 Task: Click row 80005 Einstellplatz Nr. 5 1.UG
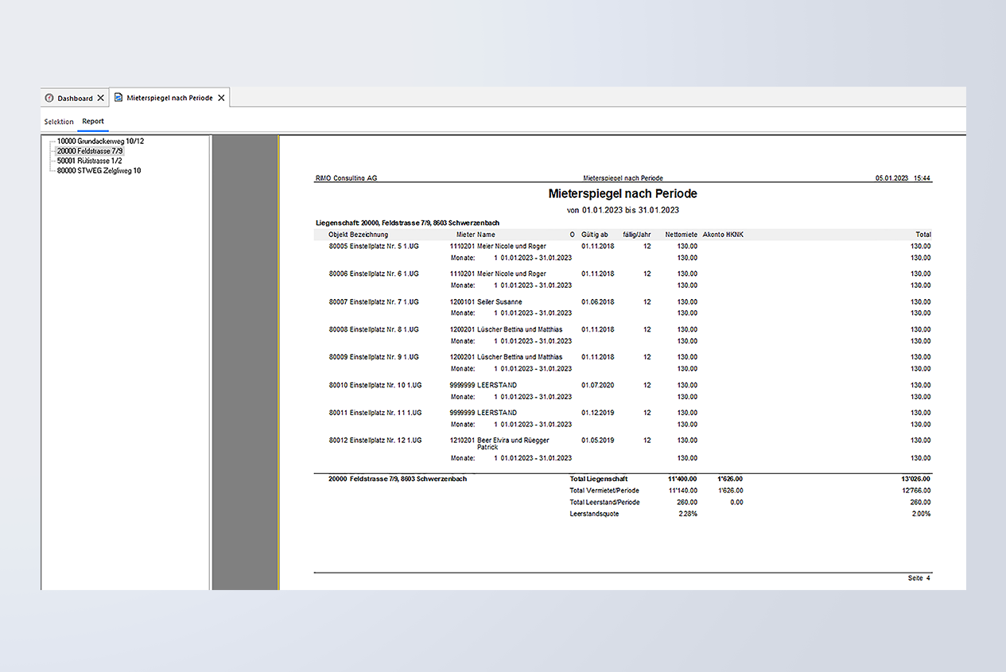tap(374, 247)
